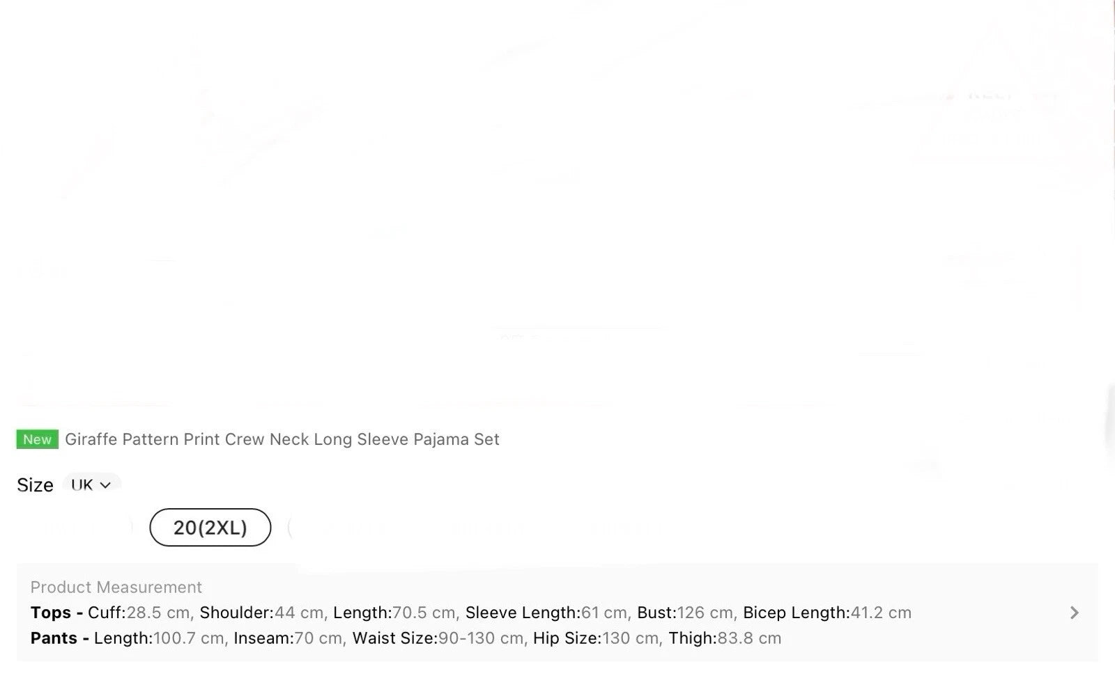Click the Product Measurement heading
The width and height of the screenshot is (1115, 678).
click(x=116, y=587)
